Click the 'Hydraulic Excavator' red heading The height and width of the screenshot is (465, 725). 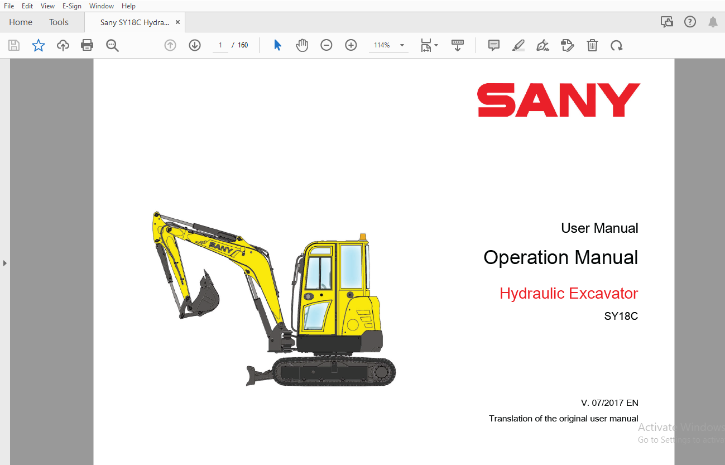pos(569,293)
